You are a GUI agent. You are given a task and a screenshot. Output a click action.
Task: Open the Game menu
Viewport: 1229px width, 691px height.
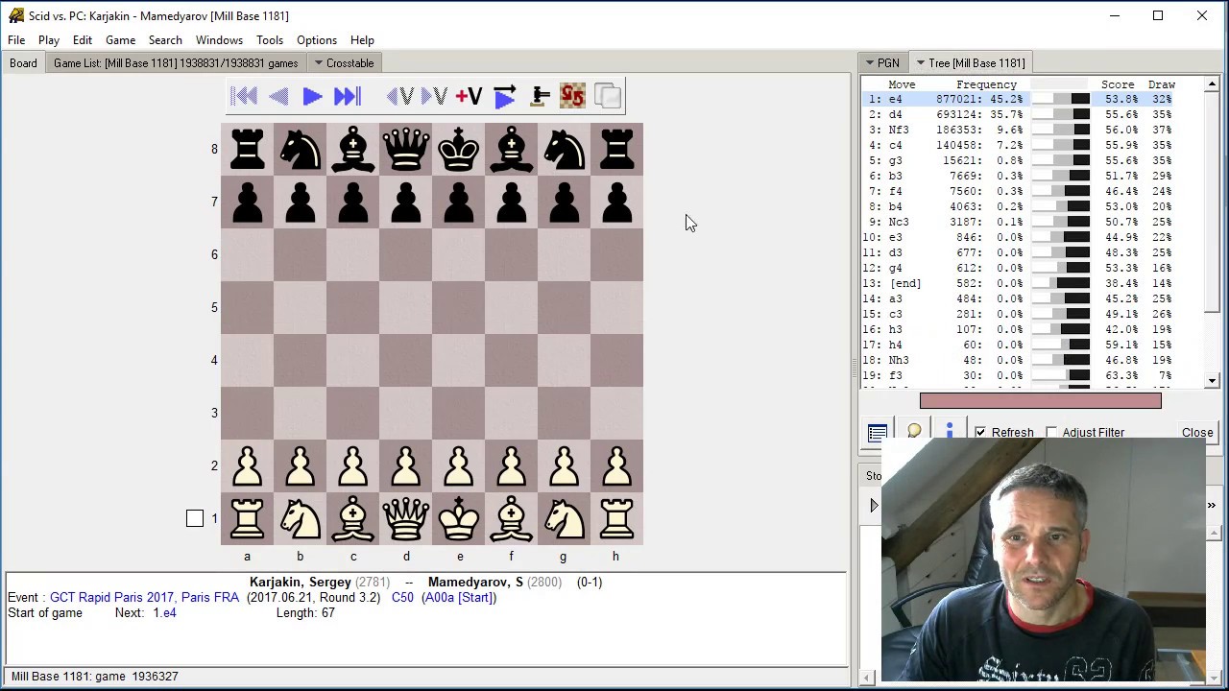(120, 40)
